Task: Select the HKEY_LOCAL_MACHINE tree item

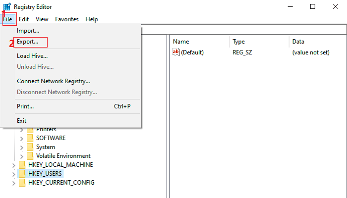Action: coord(60,165)
